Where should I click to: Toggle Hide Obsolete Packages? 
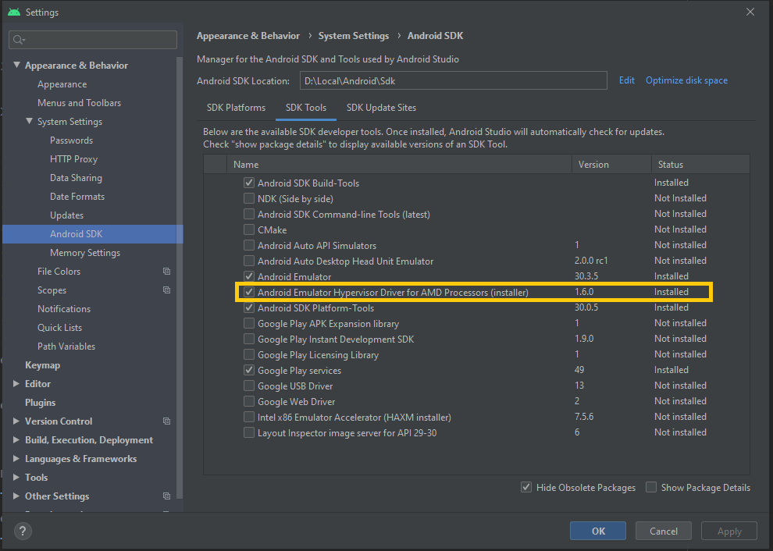(x=526, y=488)
